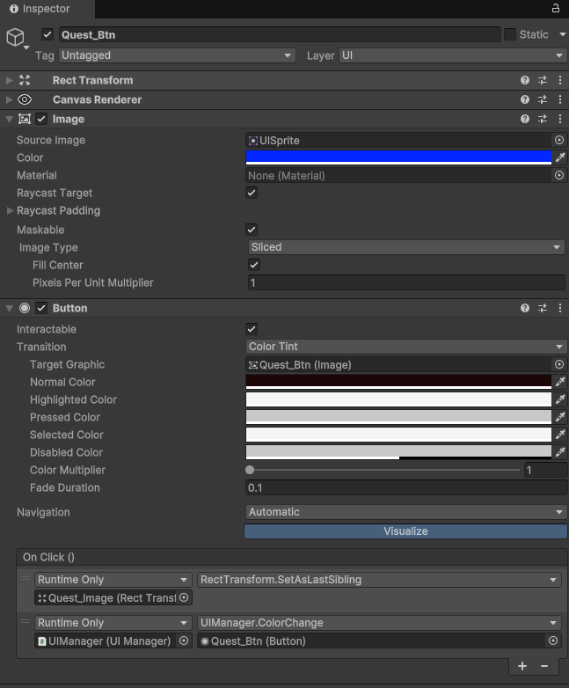Use eyedropper for Highlighted Color

(560, 399)
